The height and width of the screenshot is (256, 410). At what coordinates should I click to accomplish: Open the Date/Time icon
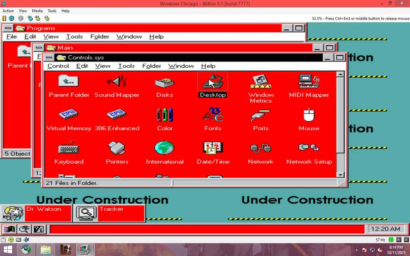coord(213,148)
